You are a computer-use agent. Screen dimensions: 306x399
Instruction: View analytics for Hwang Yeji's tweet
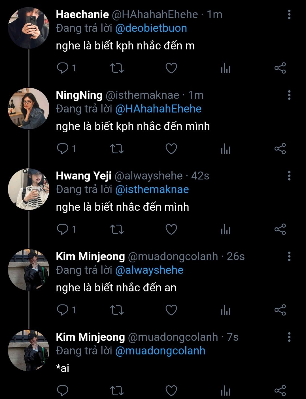point(226,230)
